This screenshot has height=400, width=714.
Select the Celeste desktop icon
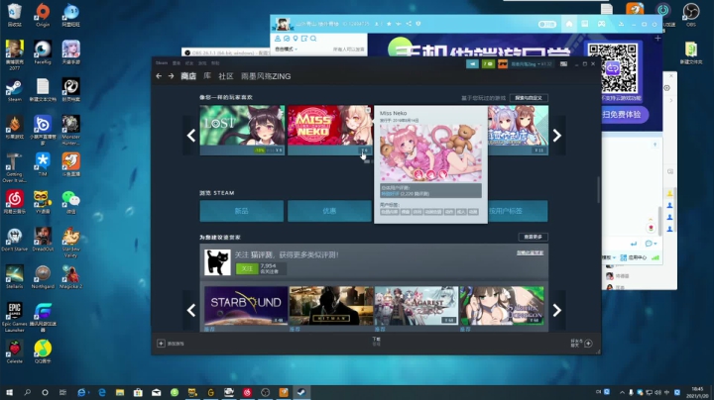[x=14, y=351]
